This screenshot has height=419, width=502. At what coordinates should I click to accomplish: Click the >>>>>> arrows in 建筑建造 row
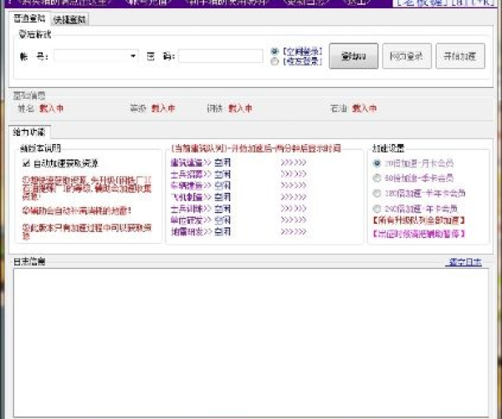point(294,163)
